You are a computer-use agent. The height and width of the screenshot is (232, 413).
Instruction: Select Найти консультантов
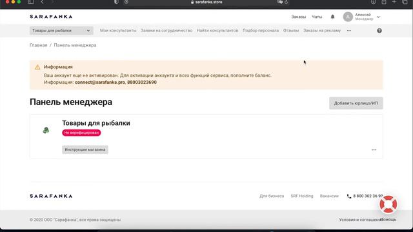(217, 30)
